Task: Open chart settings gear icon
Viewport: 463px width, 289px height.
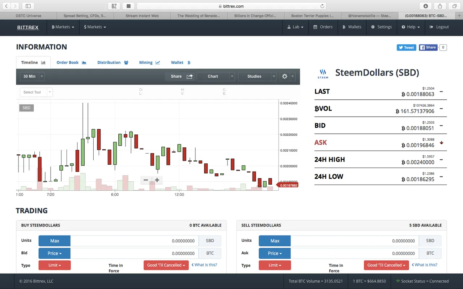Action: tap(285, 76)
